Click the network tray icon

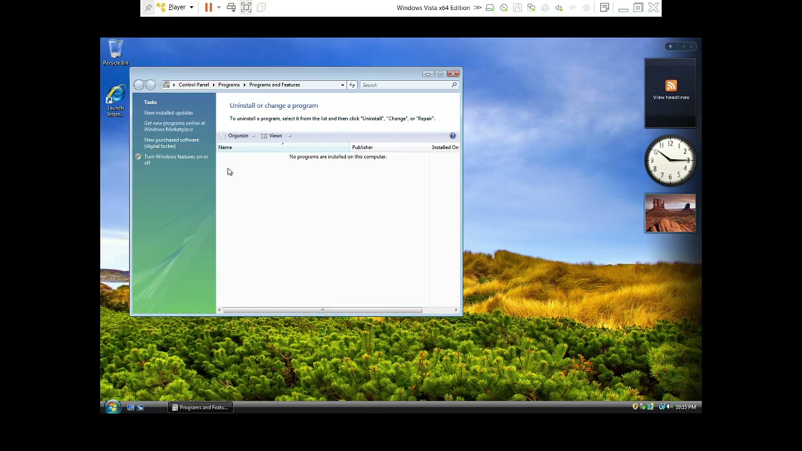point(662,407)
